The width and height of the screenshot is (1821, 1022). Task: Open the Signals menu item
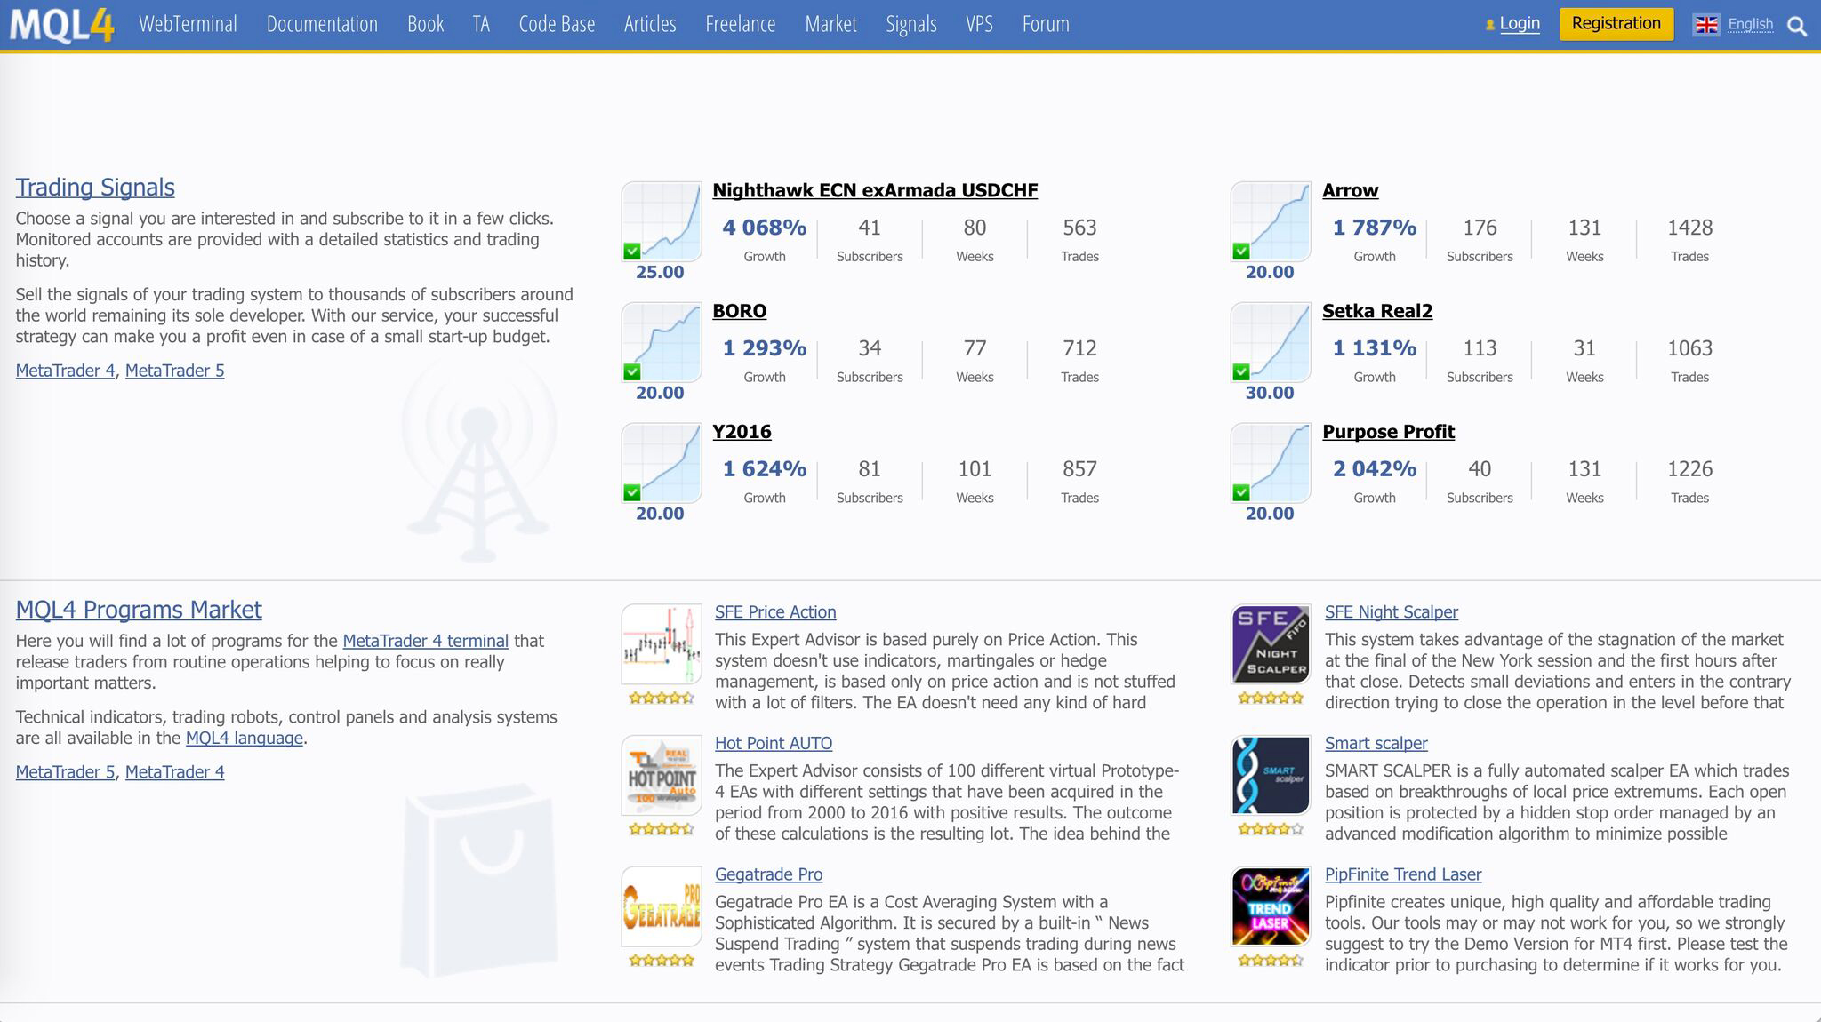(x=911, y=24)
